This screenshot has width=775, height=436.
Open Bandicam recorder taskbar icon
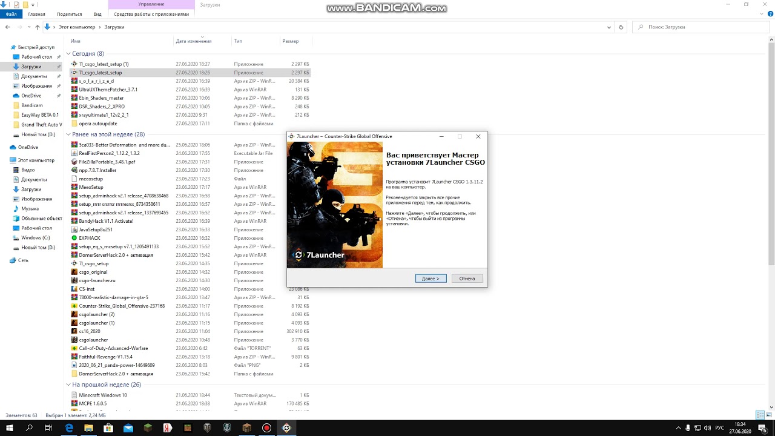pos(266,428)
